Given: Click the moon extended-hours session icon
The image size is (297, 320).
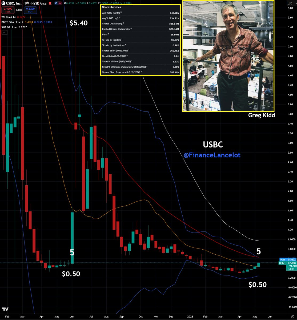Looking at the screenshot, I should pos(56,3).
